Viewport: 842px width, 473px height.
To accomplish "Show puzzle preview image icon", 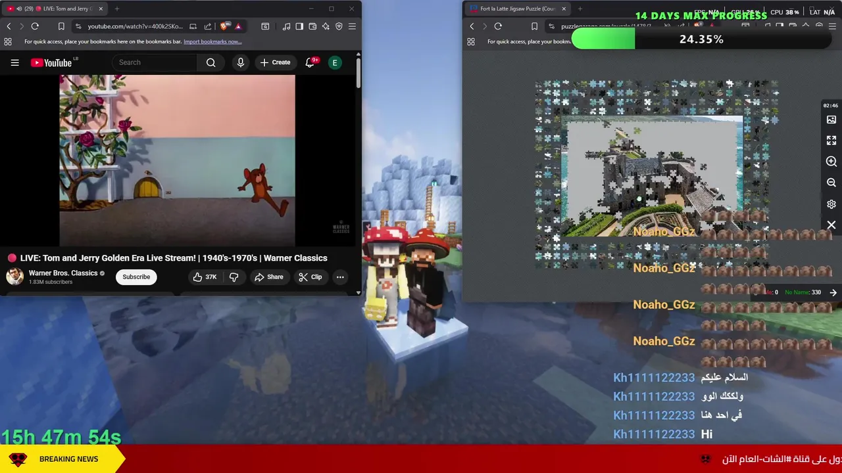I will point(831,120).
